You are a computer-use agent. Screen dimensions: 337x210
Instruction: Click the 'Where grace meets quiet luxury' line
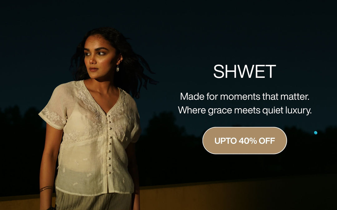245,110
